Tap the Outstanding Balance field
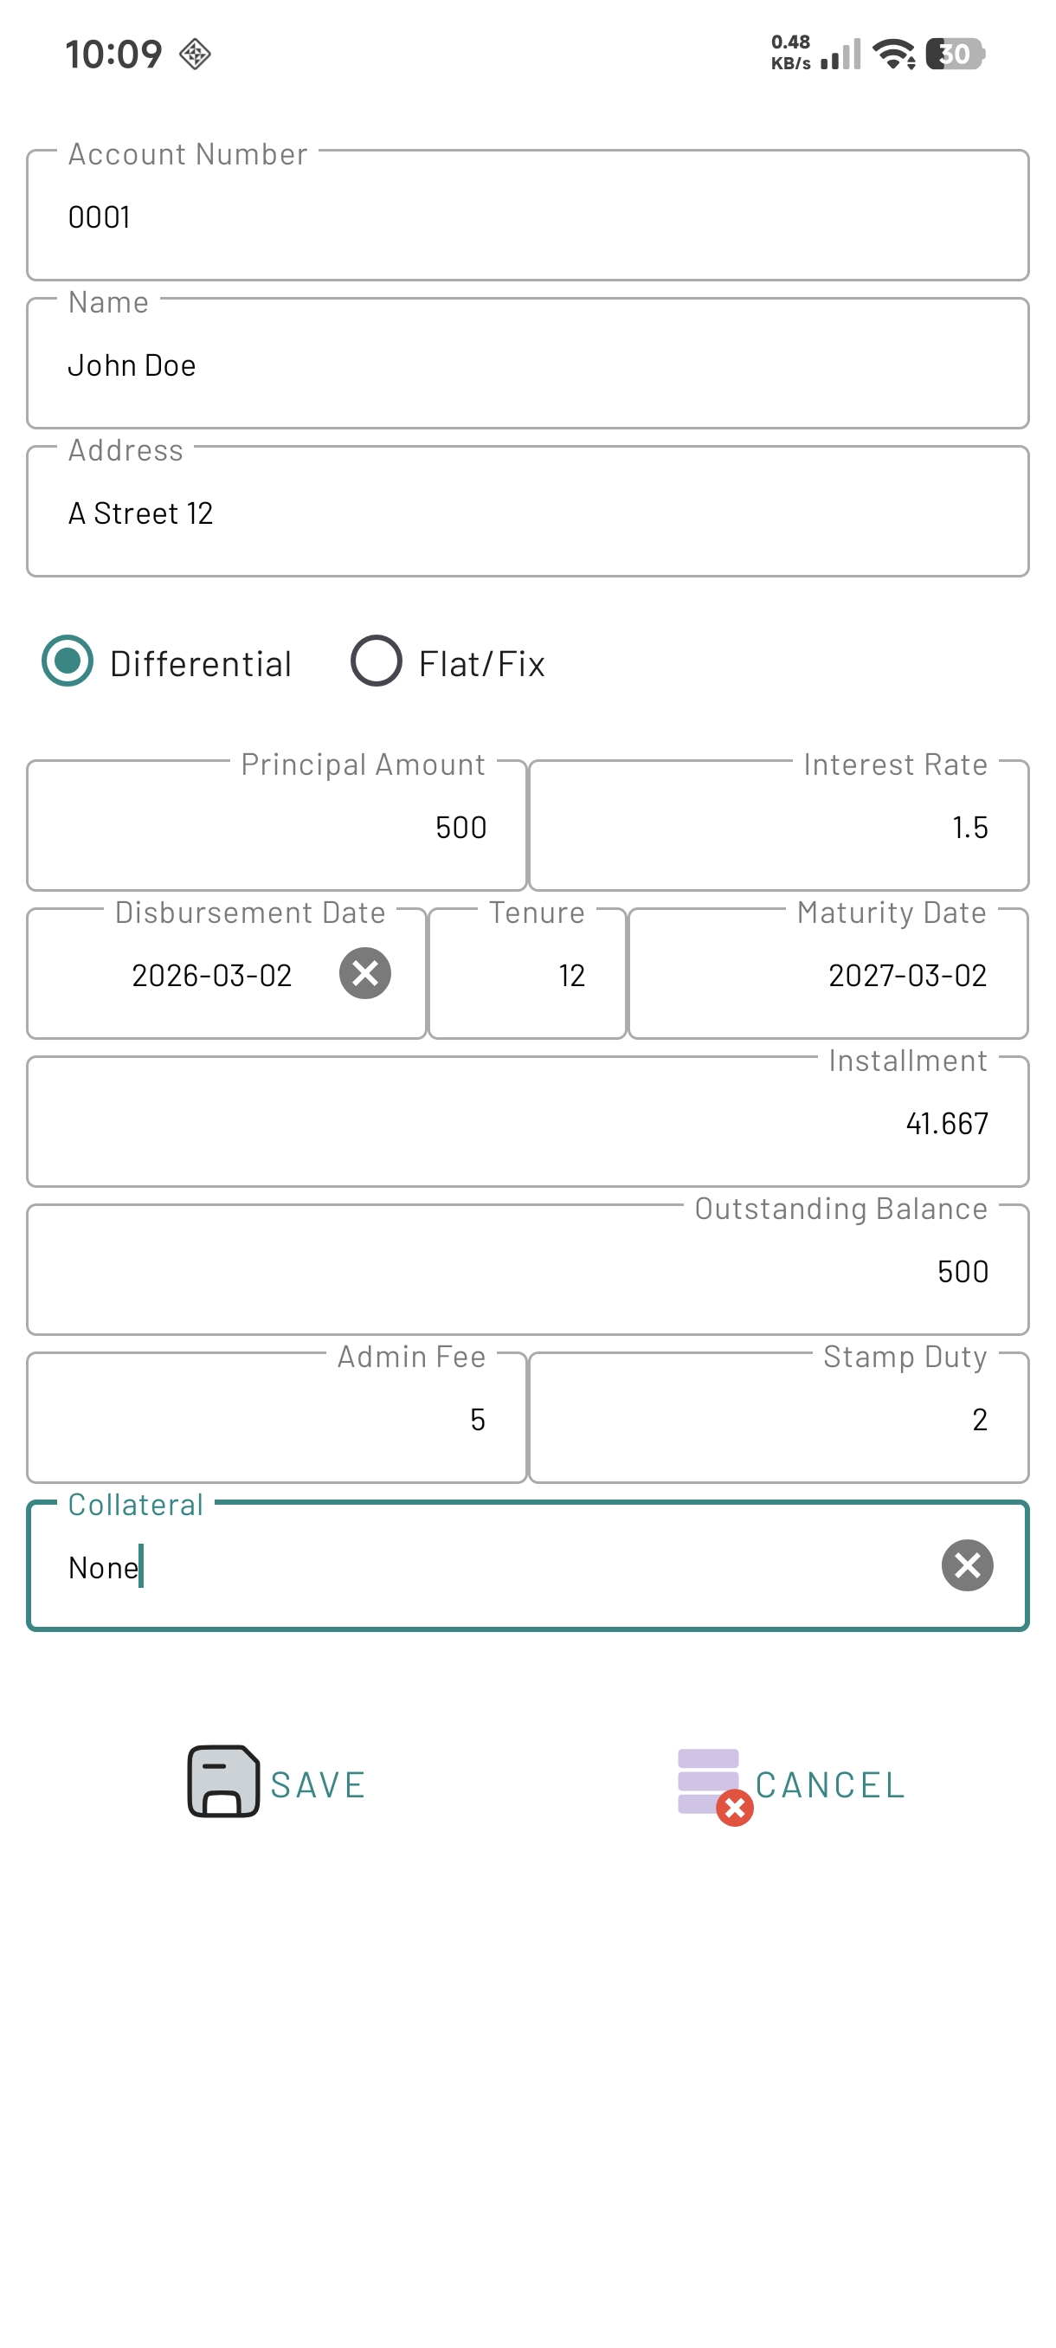The height and width of the screenshot is (2348, 1056). 527,1268
